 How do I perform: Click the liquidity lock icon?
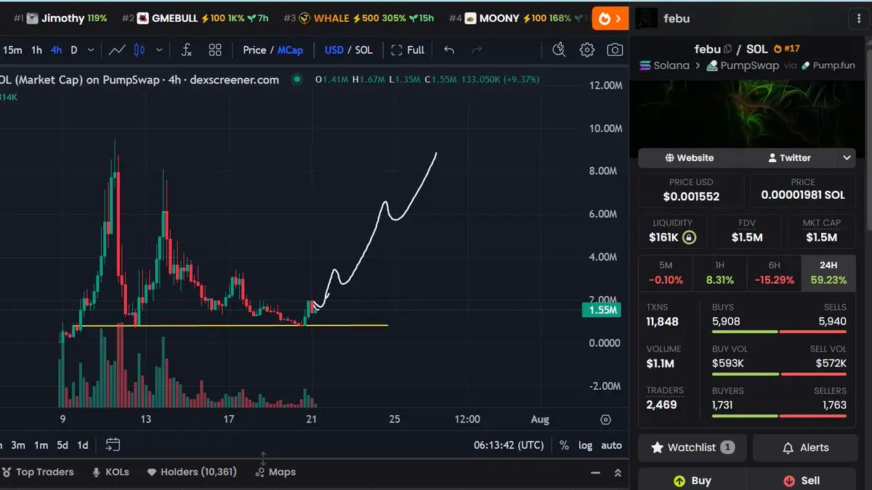[689, 237]
